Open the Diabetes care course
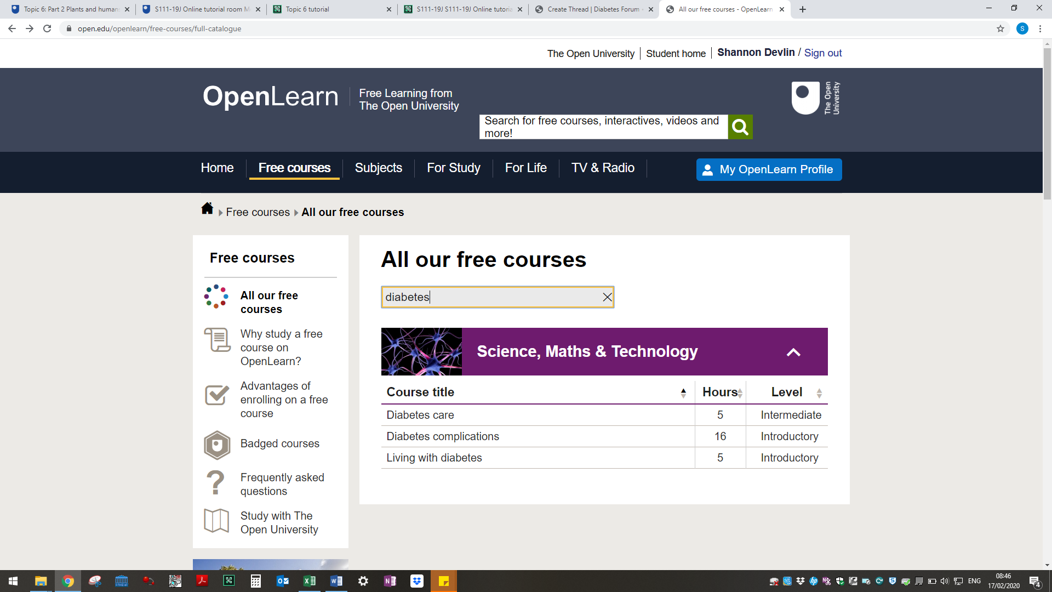This screenshot has width=1052, height=592. pyautogui.click(x=420, y=415)
